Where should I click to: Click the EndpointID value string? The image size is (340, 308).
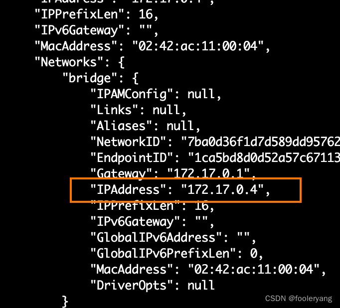(264, 158)
